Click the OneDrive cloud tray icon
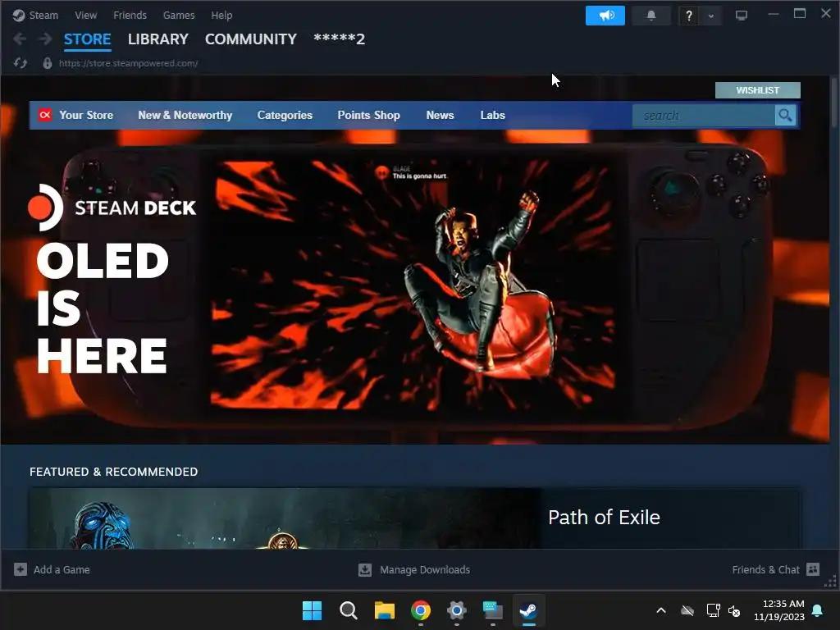This screenshot has width=840, height=630. 687,610
